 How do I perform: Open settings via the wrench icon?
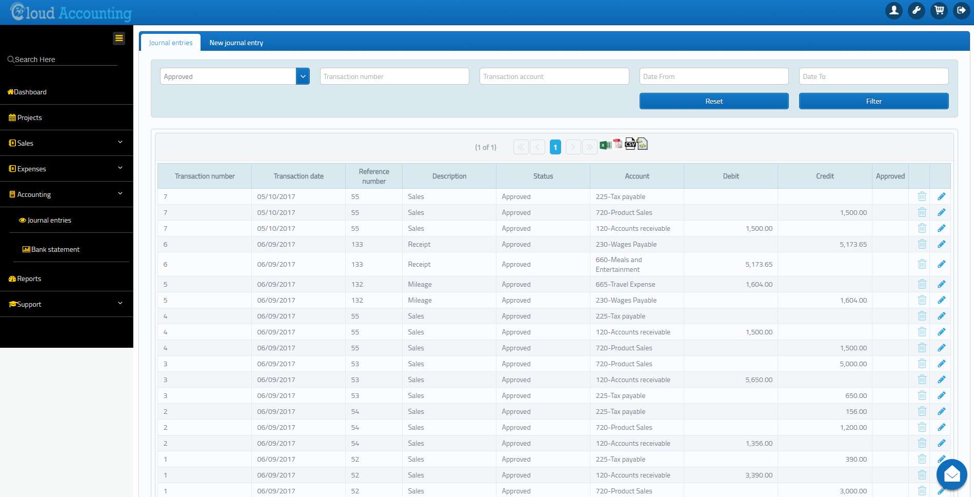pyautogui.click(x=916, y=10)
